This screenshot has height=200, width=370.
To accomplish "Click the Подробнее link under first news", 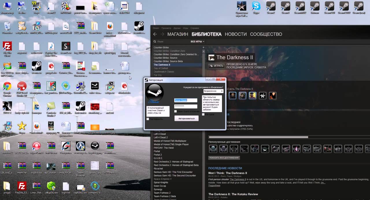I will [214, 186].
